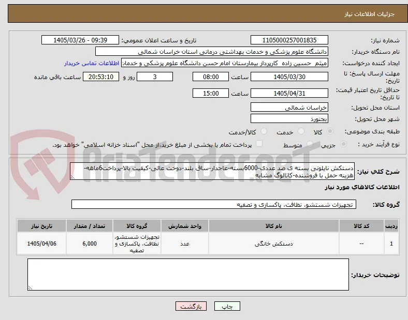408x320 pixels.
Task: Click the description textarea resize handle
Action: 72,177
